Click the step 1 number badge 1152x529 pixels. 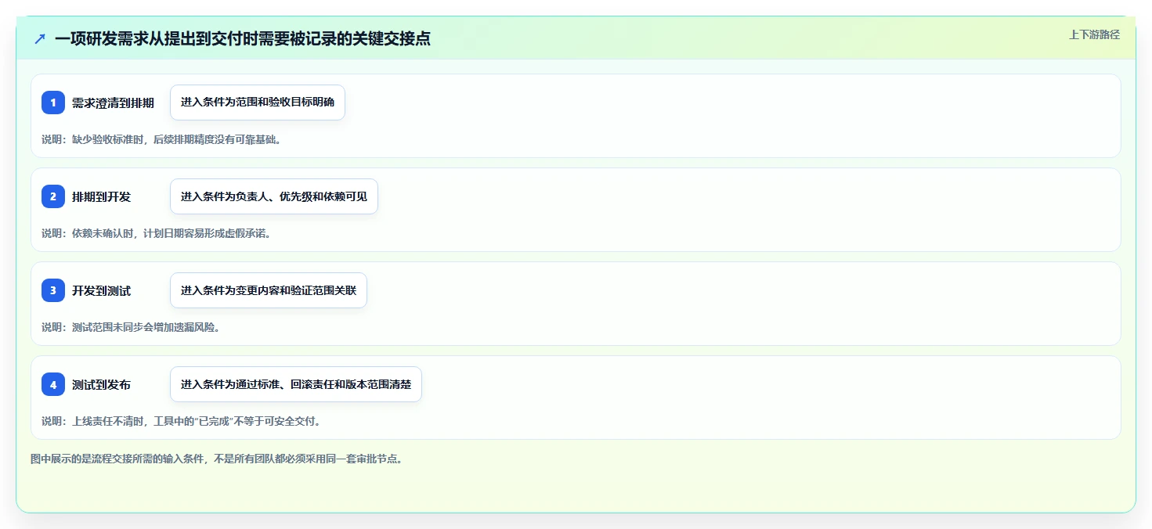(53, 103)
